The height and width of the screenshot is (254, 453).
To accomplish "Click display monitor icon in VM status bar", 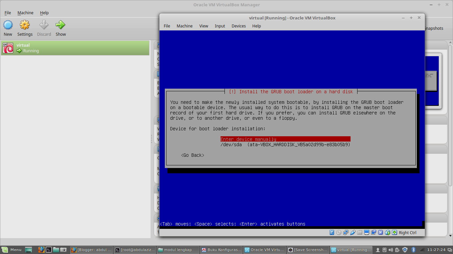I will coord(367,233).
